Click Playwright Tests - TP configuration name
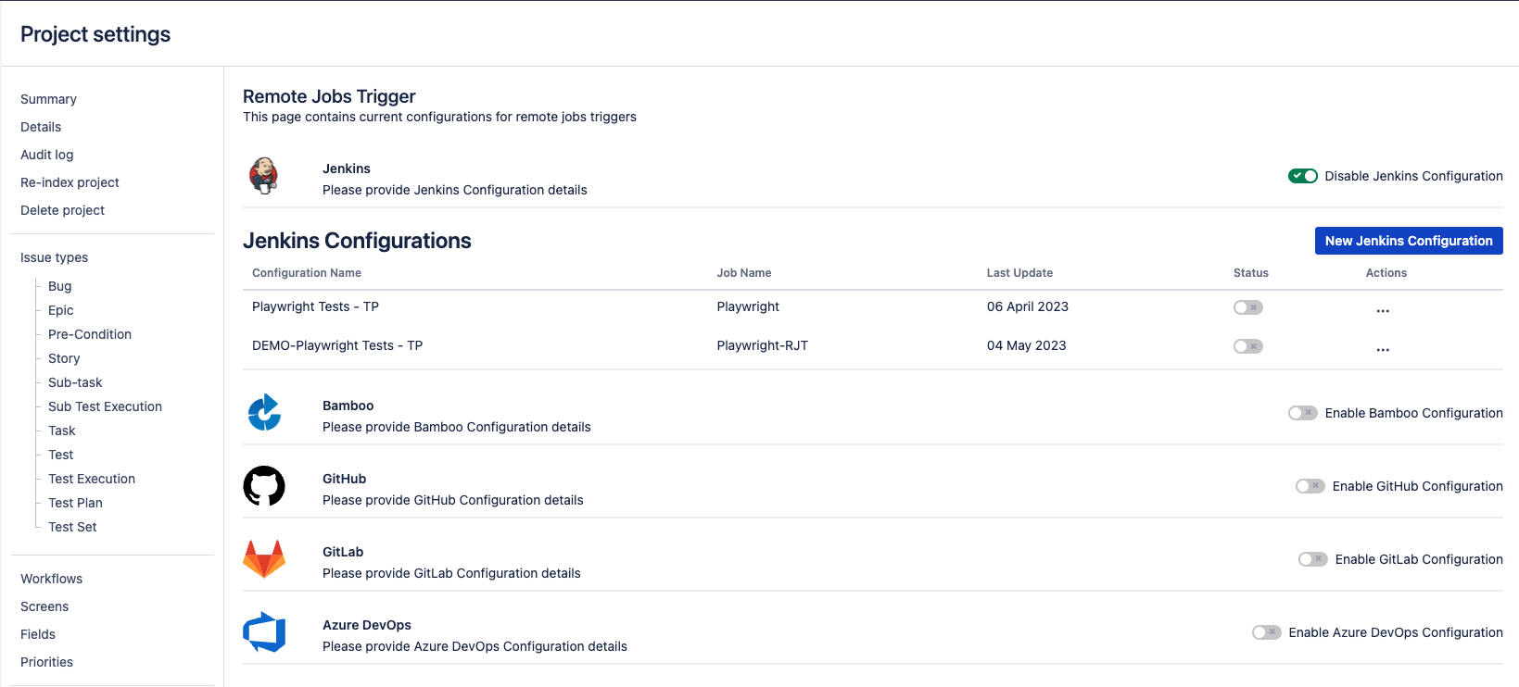 [x=315, y=306]
